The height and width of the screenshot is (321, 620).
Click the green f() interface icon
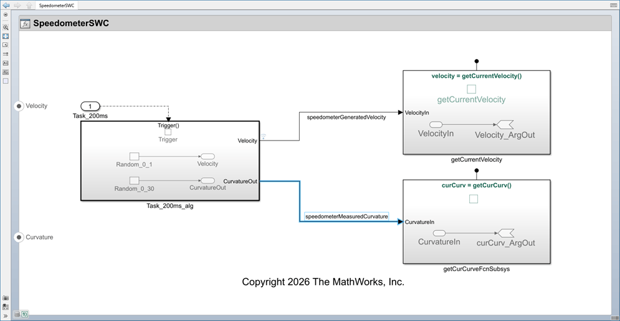tap(24, 314)
